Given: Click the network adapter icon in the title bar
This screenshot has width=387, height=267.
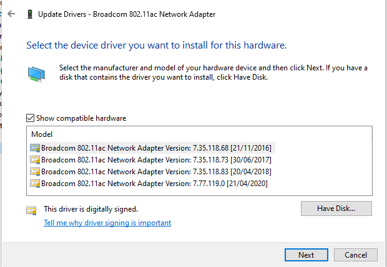Looking at the screenshot, I should coord(29,13).
